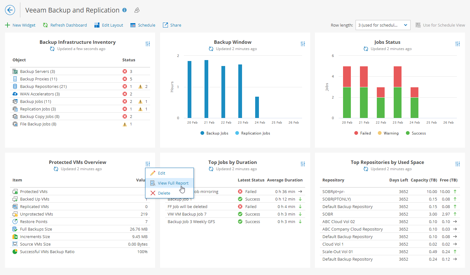
Task: Click the Backup Copy Jobs (8) icon
Action: click(15, 116)
